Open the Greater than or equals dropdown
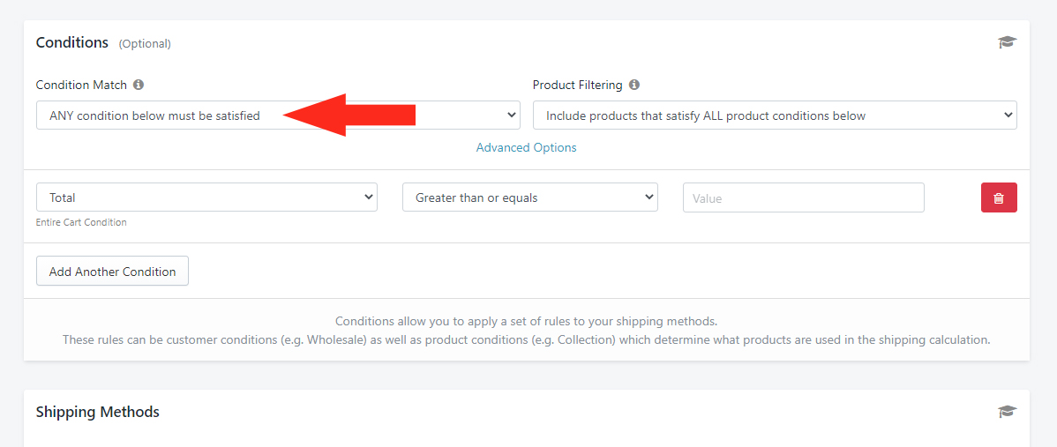1057x447 pixels. (x=530, y=197)
